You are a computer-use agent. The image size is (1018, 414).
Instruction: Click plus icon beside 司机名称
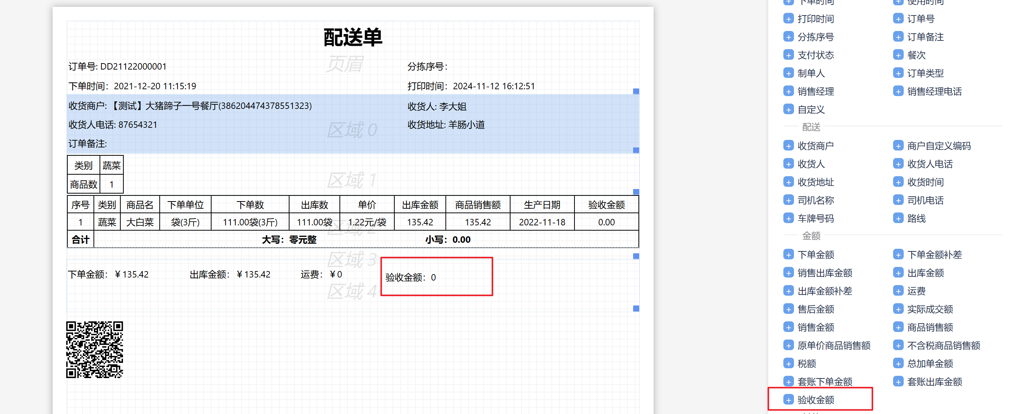coord(788,200)
